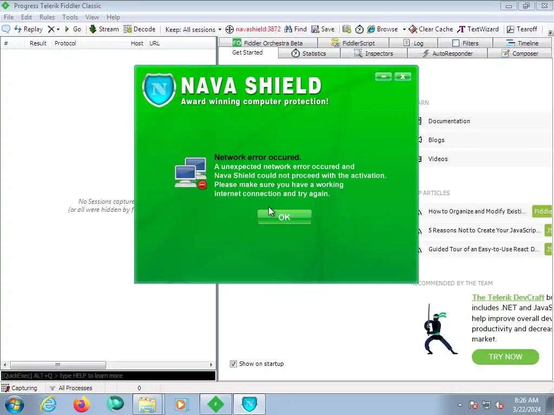This screenshot has height=415, width=554.
Task: Click the navashield:3872 process target icon
Action: click(229, 29)
